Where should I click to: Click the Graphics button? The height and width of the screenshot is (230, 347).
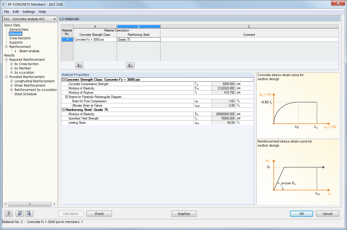click(184, 214)
